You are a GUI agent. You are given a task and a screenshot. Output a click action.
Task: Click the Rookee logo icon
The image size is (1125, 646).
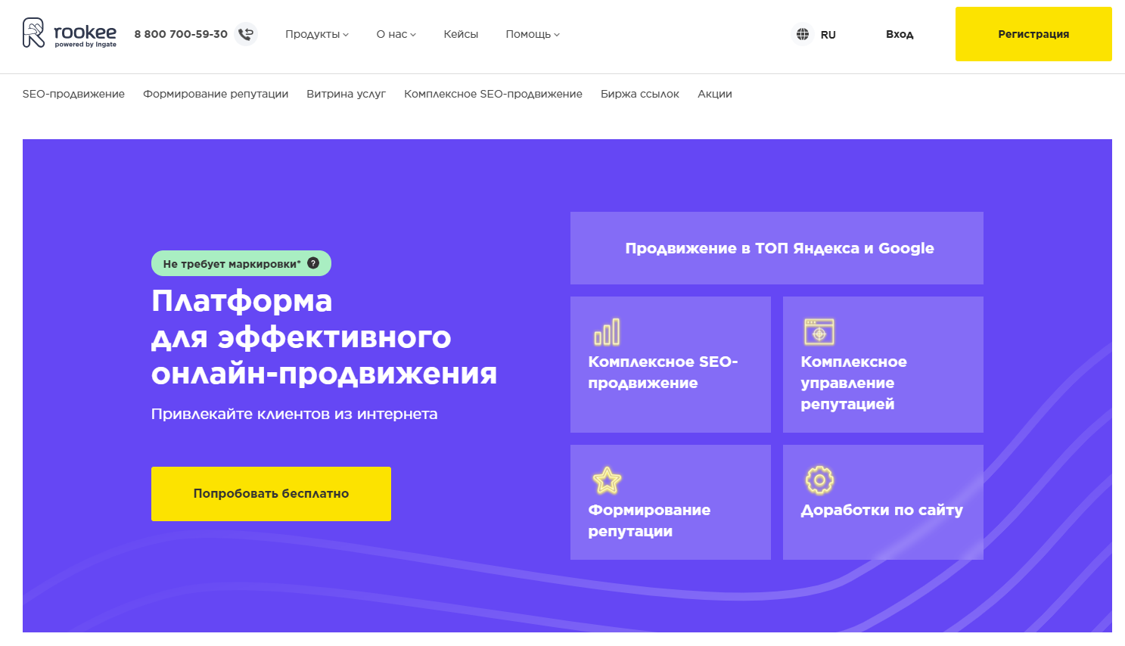[34, 33]
